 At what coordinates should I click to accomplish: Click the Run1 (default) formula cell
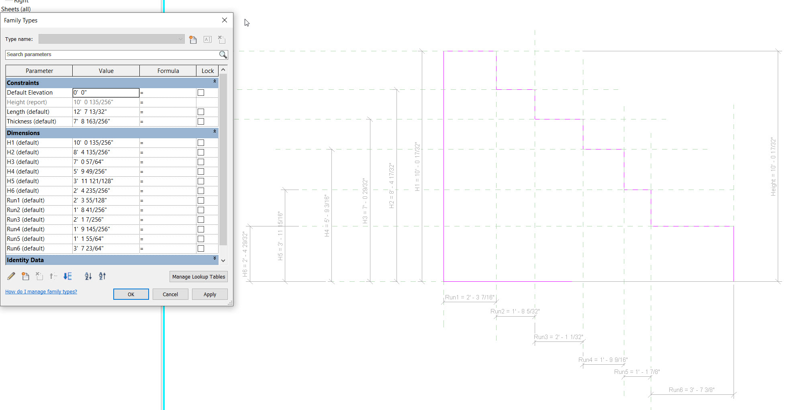point(168,200)
